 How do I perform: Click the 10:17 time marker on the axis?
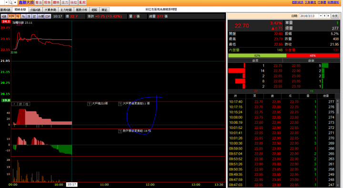click(x=71, y=185)
